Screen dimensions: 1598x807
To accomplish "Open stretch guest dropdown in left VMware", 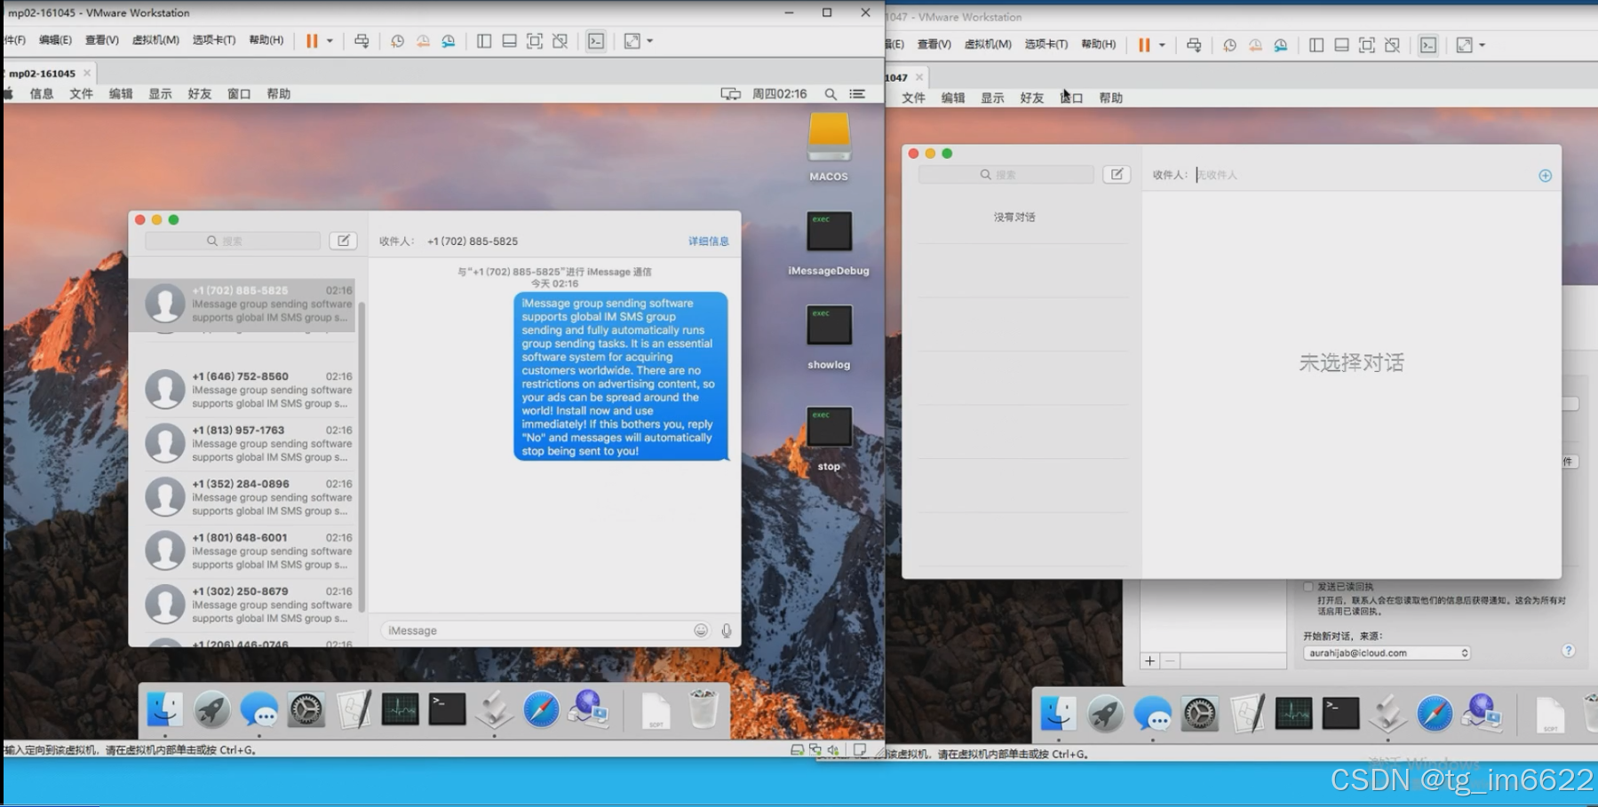I will (650, 41).
